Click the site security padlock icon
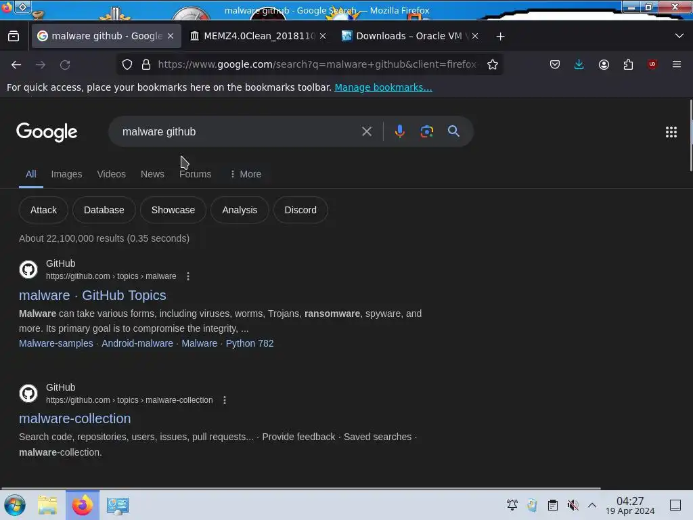Image resolution: width=693 pixels, height=520 pixels. click(x=146, y=64)
